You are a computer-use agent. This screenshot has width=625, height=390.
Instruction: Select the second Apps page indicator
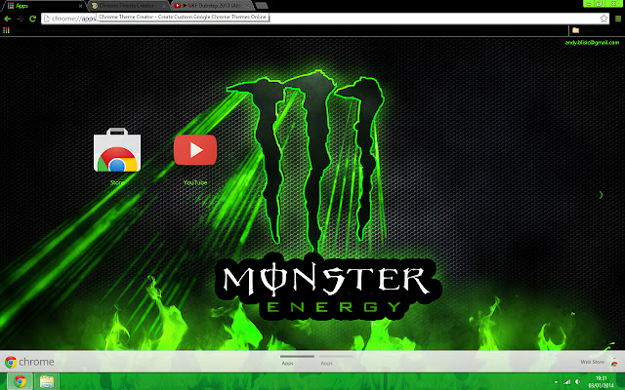pos(336,360)
